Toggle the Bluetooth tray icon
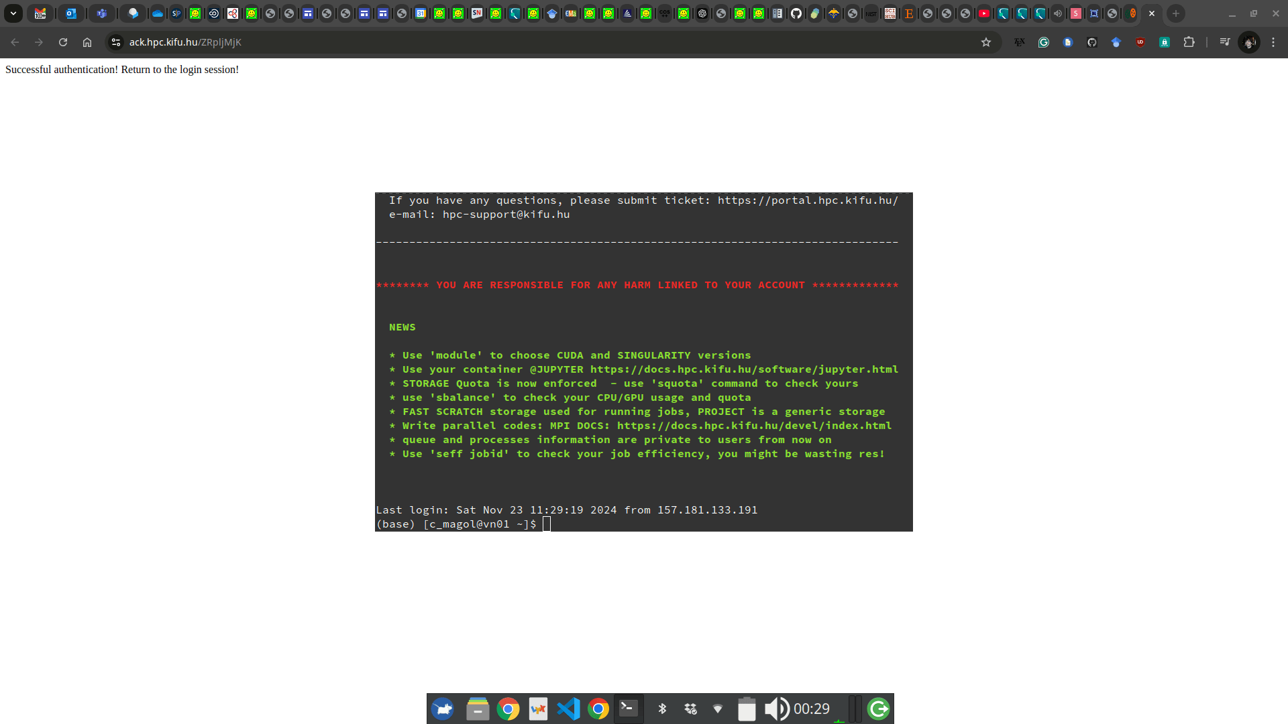The width and height of the screenshot is (1288, 724). 662,709
